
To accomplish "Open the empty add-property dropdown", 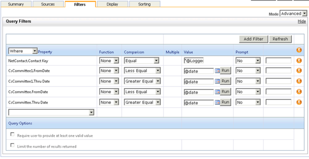I will point(51,112).
